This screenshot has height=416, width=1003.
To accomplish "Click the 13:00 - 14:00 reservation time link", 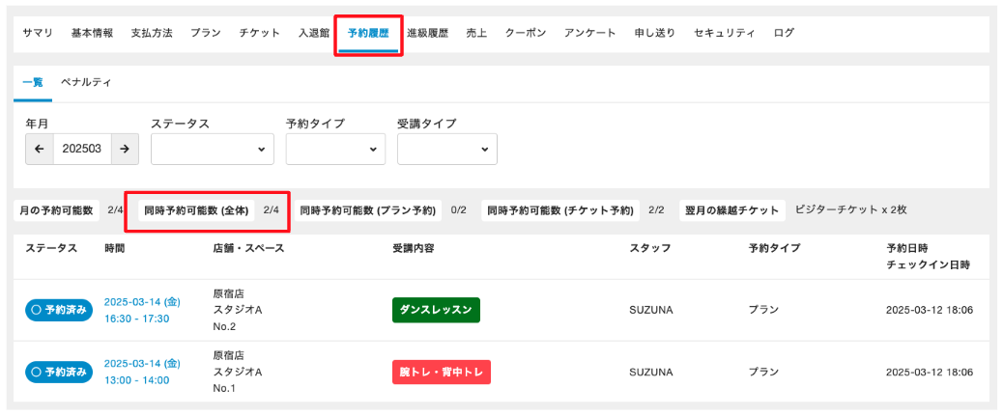I will click(136, 379).
